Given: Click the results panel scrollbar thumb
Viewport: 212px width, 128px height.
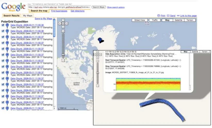Looking at the screenshot, I should 54,28.
